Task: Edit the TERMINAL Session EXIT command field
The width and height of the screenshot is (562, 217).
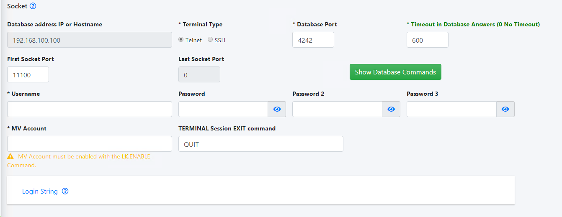Action: pyautogui.click(x=261, y=144)
